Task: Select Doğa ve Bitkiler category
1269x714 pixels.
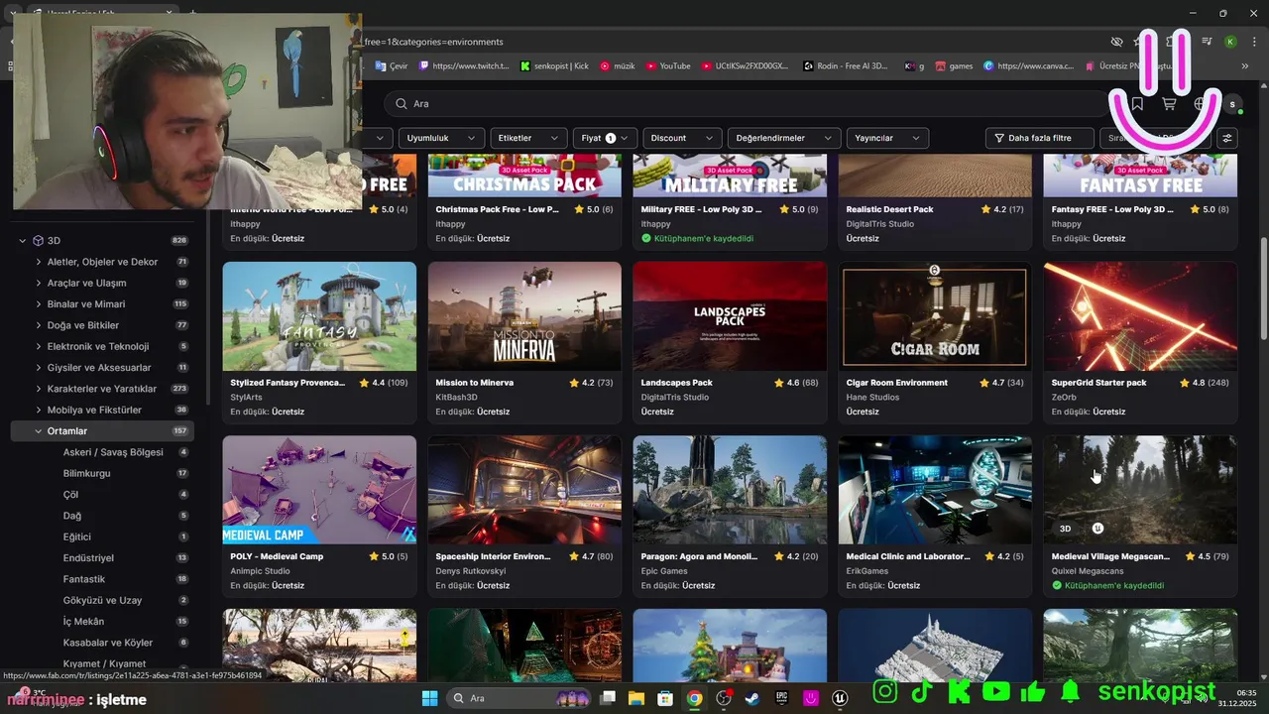Action: click(x=83, y=325)
